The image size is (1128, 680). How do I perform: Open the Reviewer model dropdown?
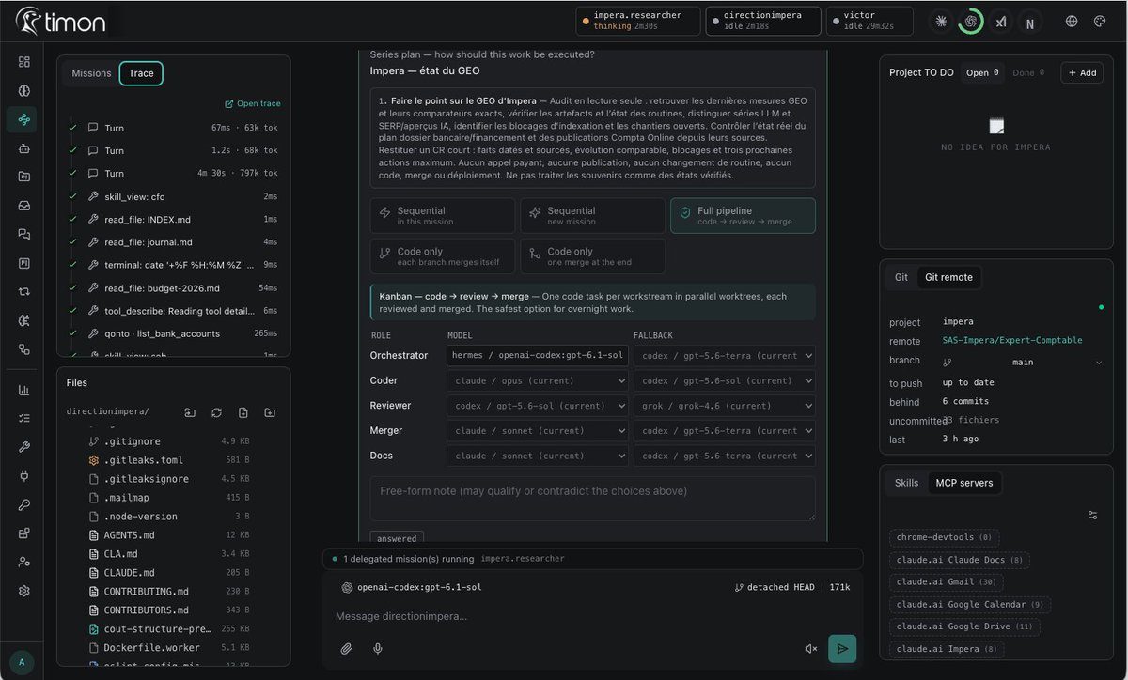[x=537, y=406]
